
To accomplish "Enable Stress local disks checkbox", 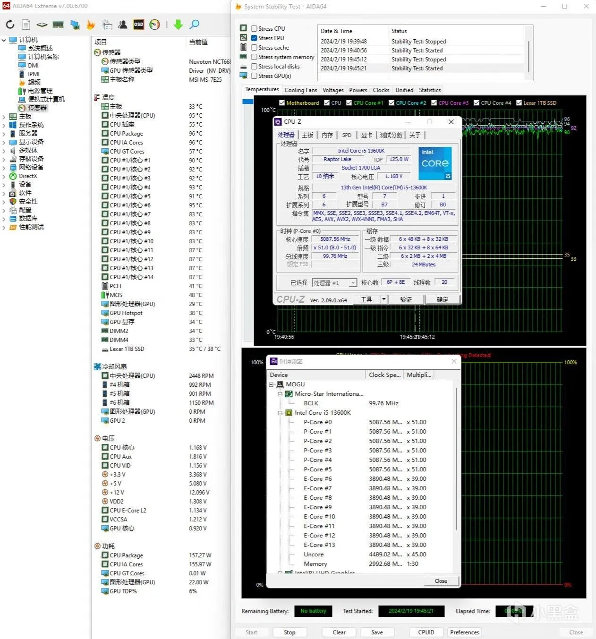I will [x=254, y=66].
